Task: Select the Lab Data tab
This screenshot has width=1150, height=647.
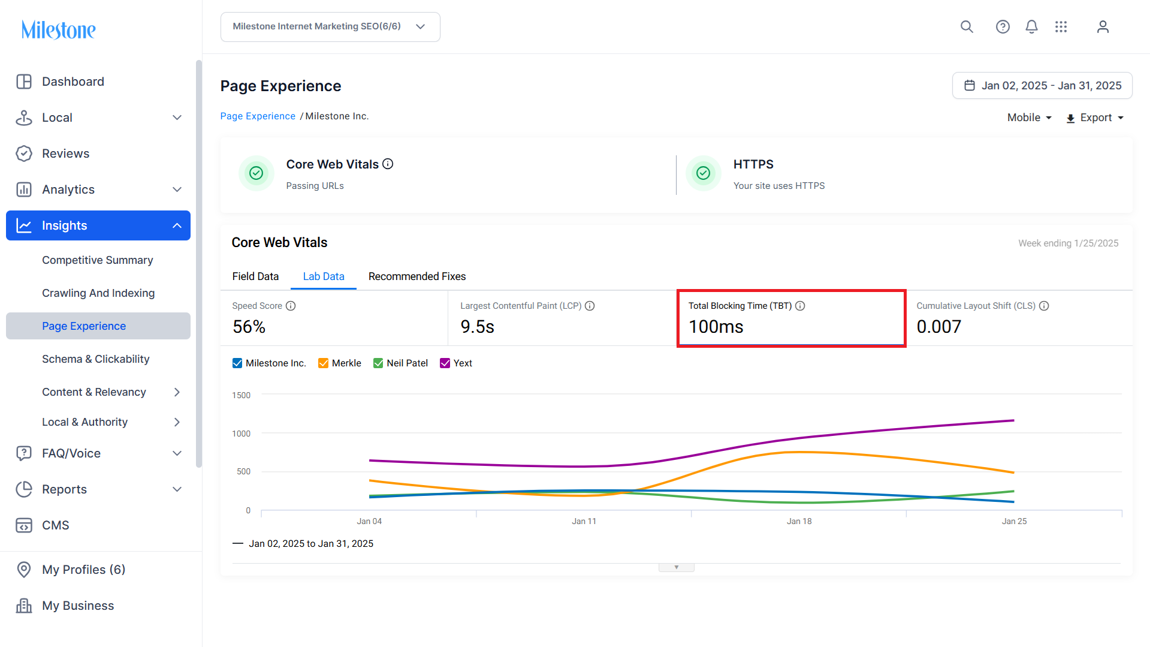Action: point(324,276)
